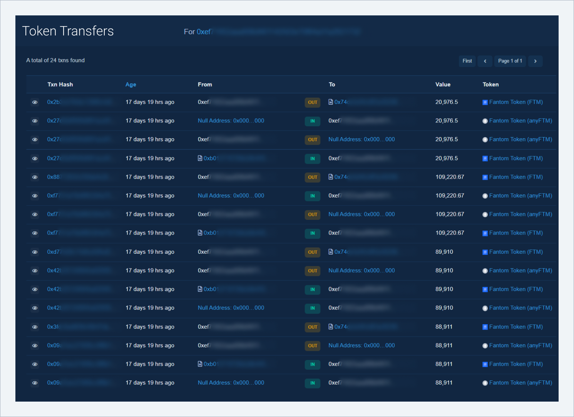Open Null Address sender in 109,220.67 row

click(231, 196)
